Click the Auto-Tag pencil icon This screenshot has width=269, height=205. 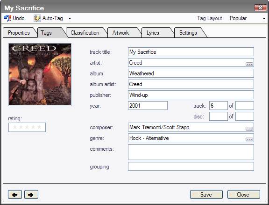37,18
